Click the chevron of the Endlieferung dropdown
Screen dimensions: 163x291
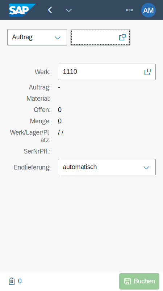[146, 168]
